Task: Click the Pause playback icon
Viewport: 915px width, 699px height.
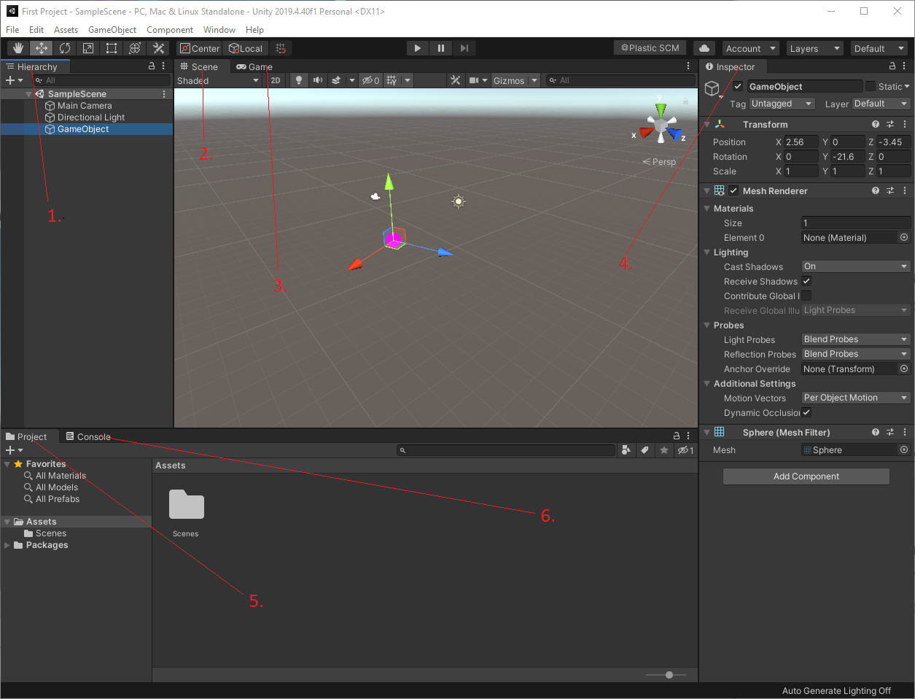Action: (x=440, y=47)
